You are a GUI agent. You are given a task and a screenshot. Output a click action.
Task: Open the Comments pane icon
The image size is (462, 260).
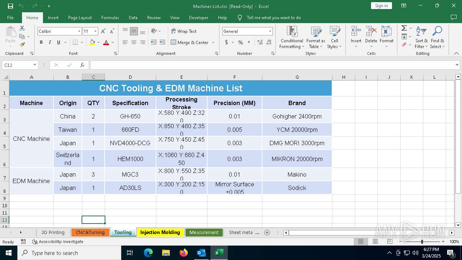(x=454, y=17)
